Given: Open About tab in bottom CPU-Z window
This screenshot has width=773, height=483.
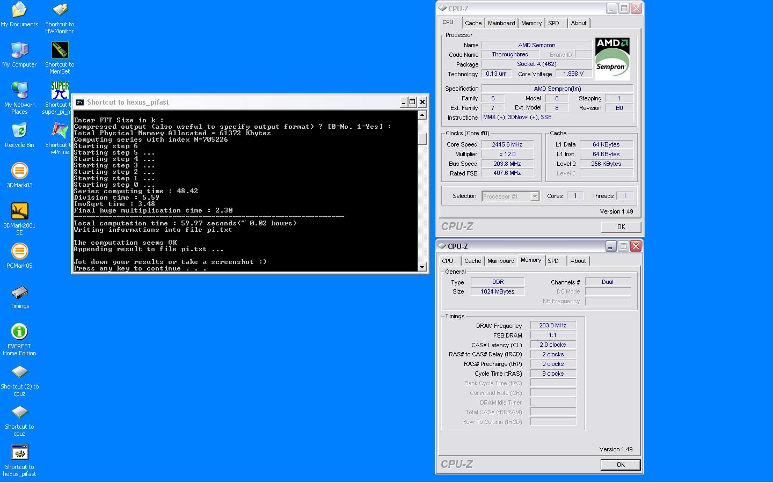Looking at the screenshot, I should 578,261.
